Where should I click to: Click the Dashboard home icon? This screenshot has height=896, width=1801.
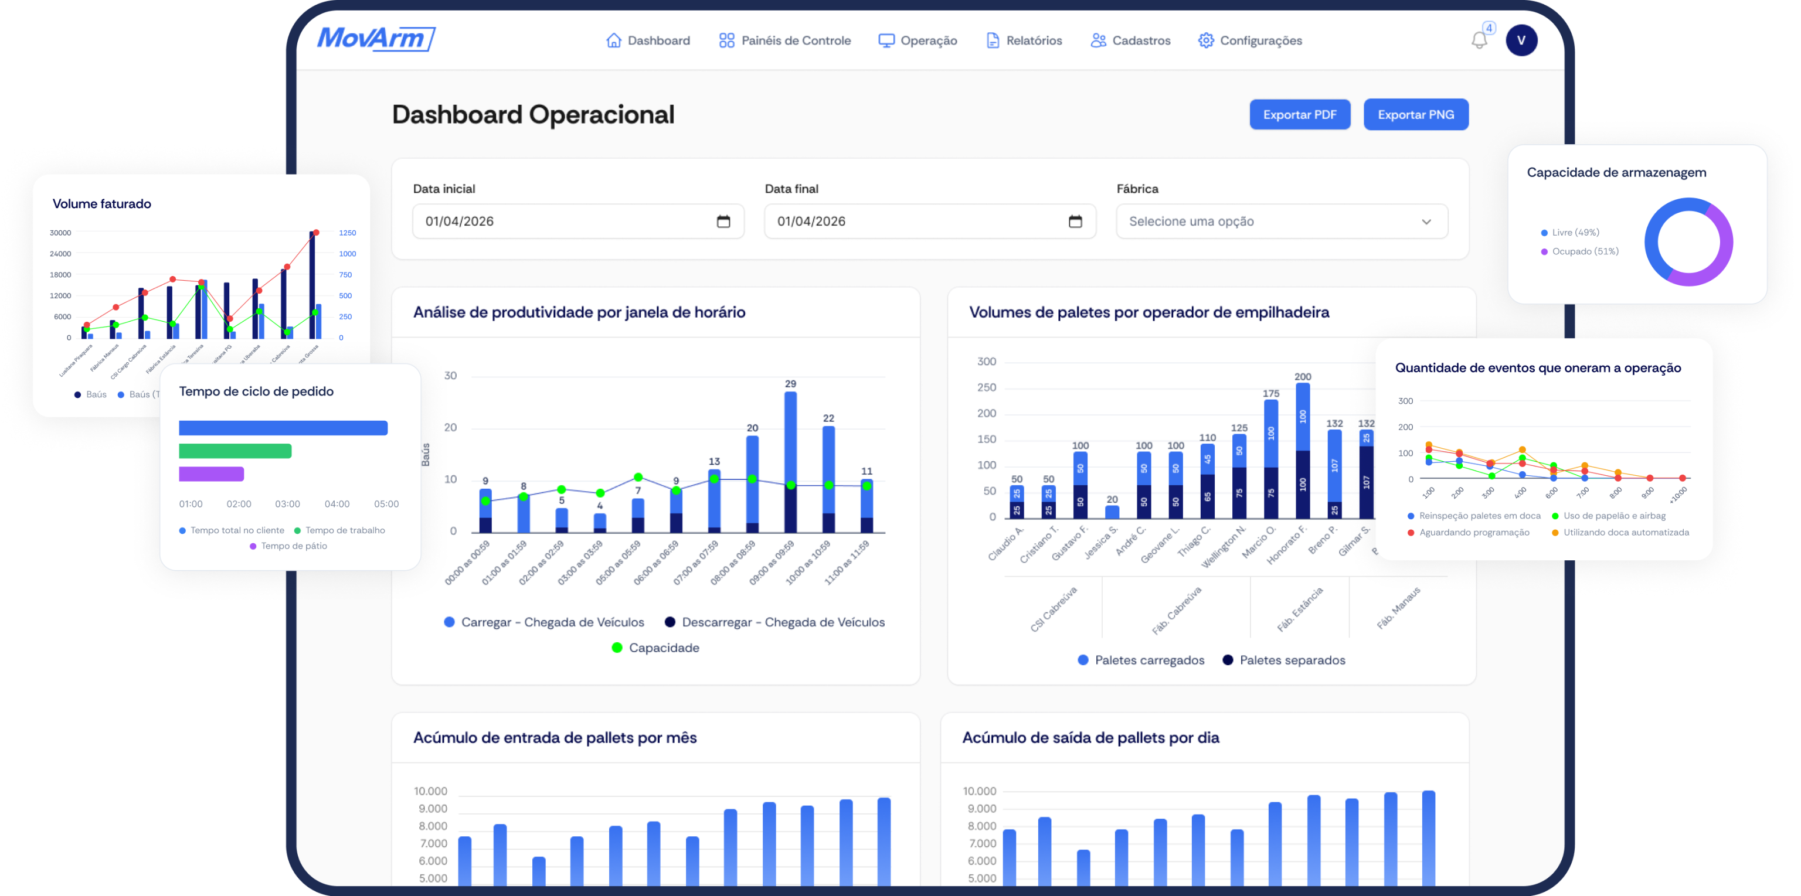coord(613,40)
